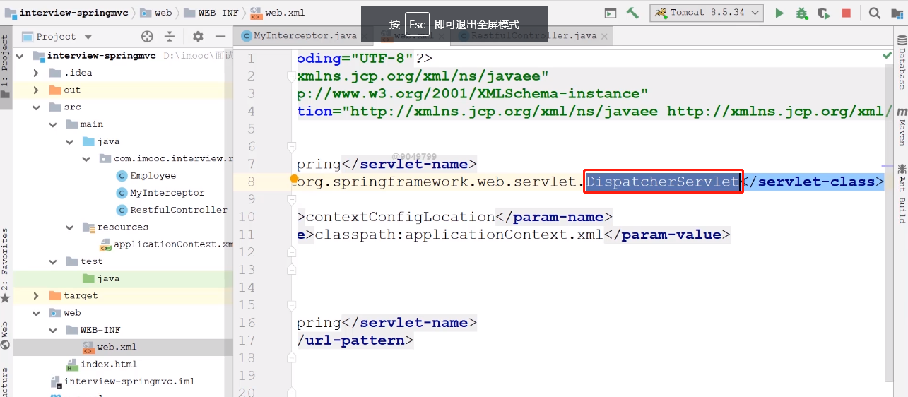This screenshot has height=397, width=908.
Task: Expand the .idea folder node
Action: tap(37, 73)
